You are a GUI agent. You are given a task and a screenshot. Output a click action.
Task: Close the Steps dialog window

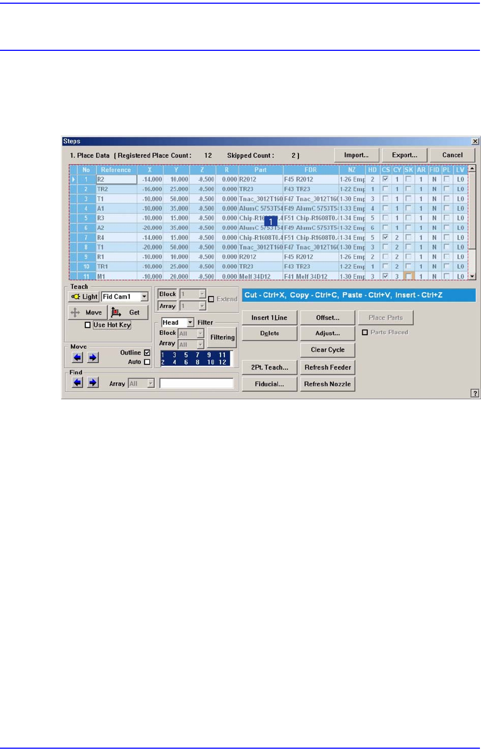point(475,141)
